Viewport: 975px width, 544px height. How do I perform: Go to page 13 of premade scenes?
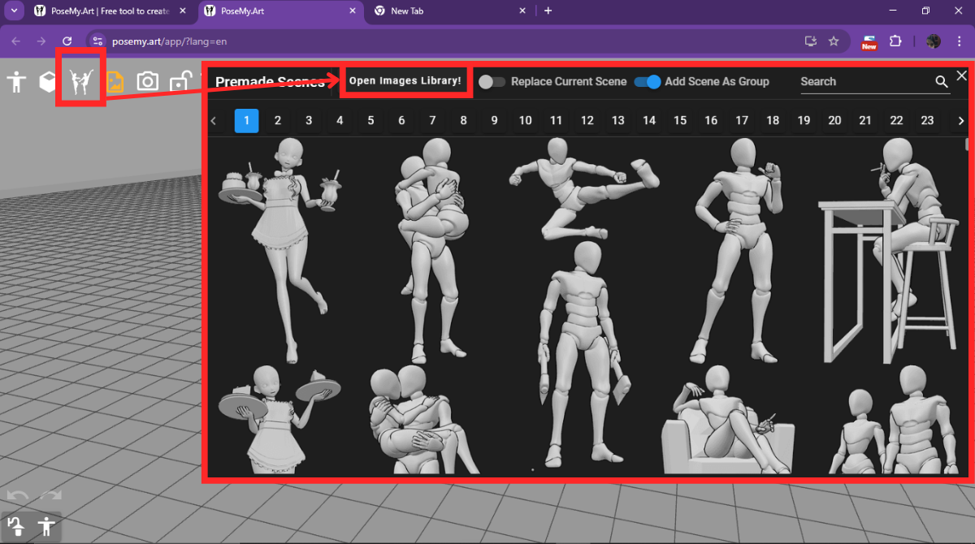tap(618, 120)
